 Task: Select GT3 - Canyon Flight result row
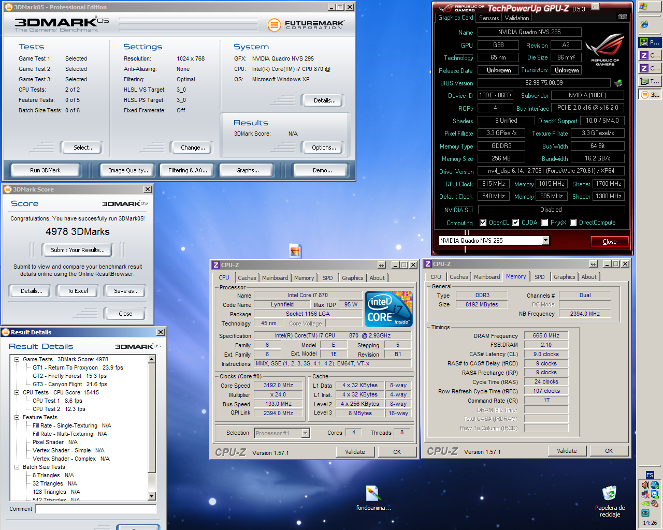70,384
